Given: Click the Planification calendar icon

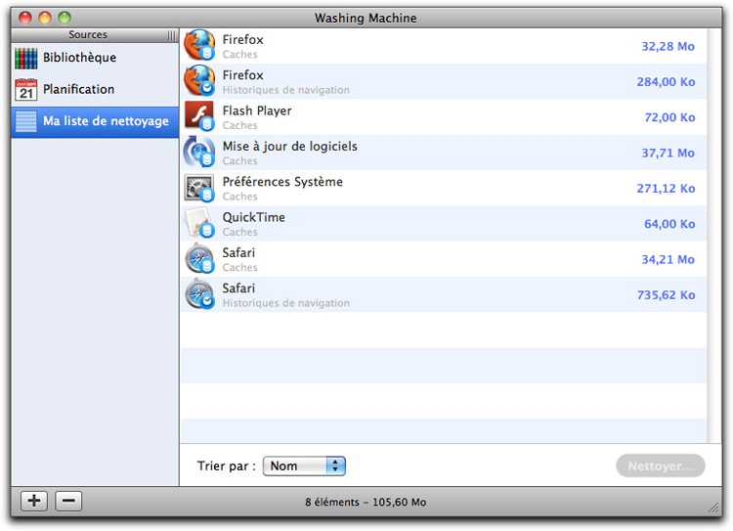Looking at the screenshot, I should (26, 89).
